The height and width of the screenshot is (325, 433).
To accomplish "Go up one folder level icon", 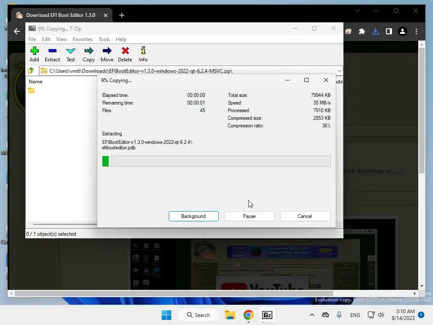I will pyautogui.click(x=30, y=71).
